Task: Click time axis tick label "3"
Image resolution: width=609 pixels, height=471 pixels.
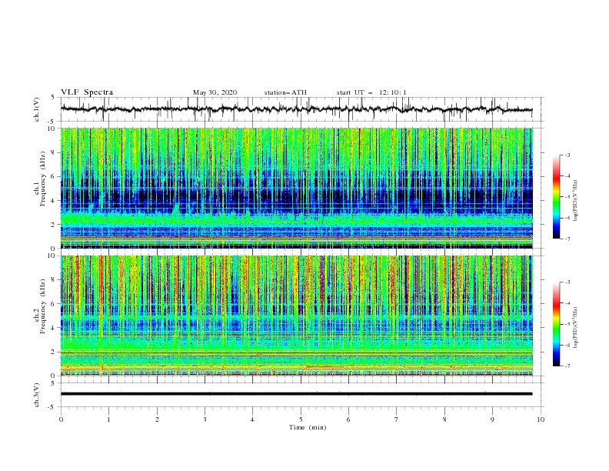Action: (205, 419)
